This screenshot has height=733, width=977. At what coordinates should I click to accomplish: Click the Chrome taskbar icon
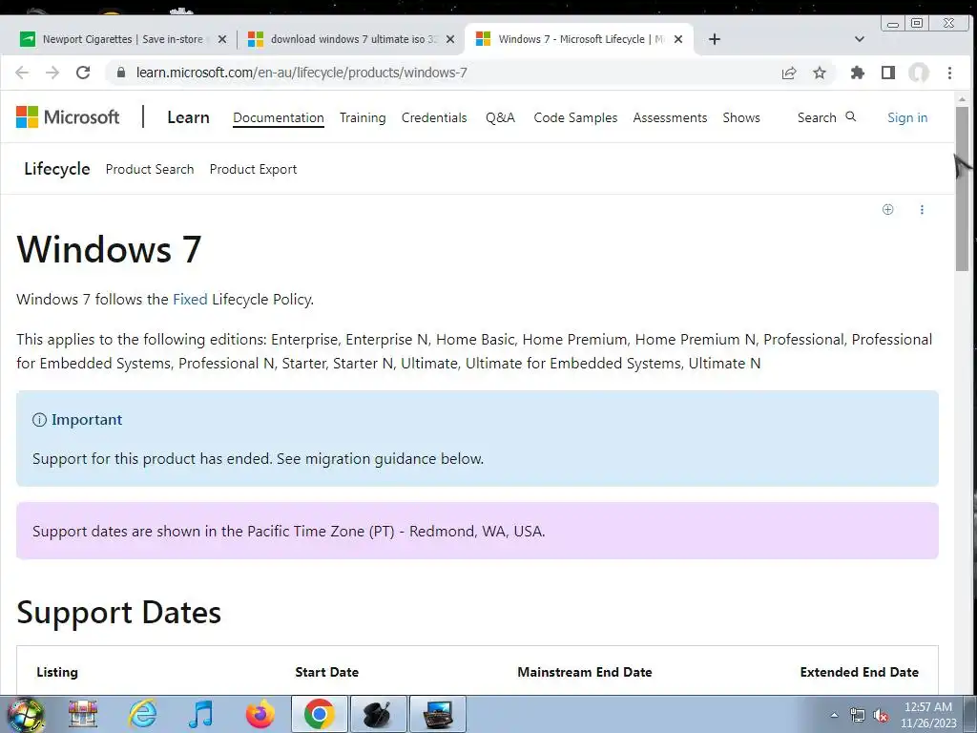click(319, 714)
